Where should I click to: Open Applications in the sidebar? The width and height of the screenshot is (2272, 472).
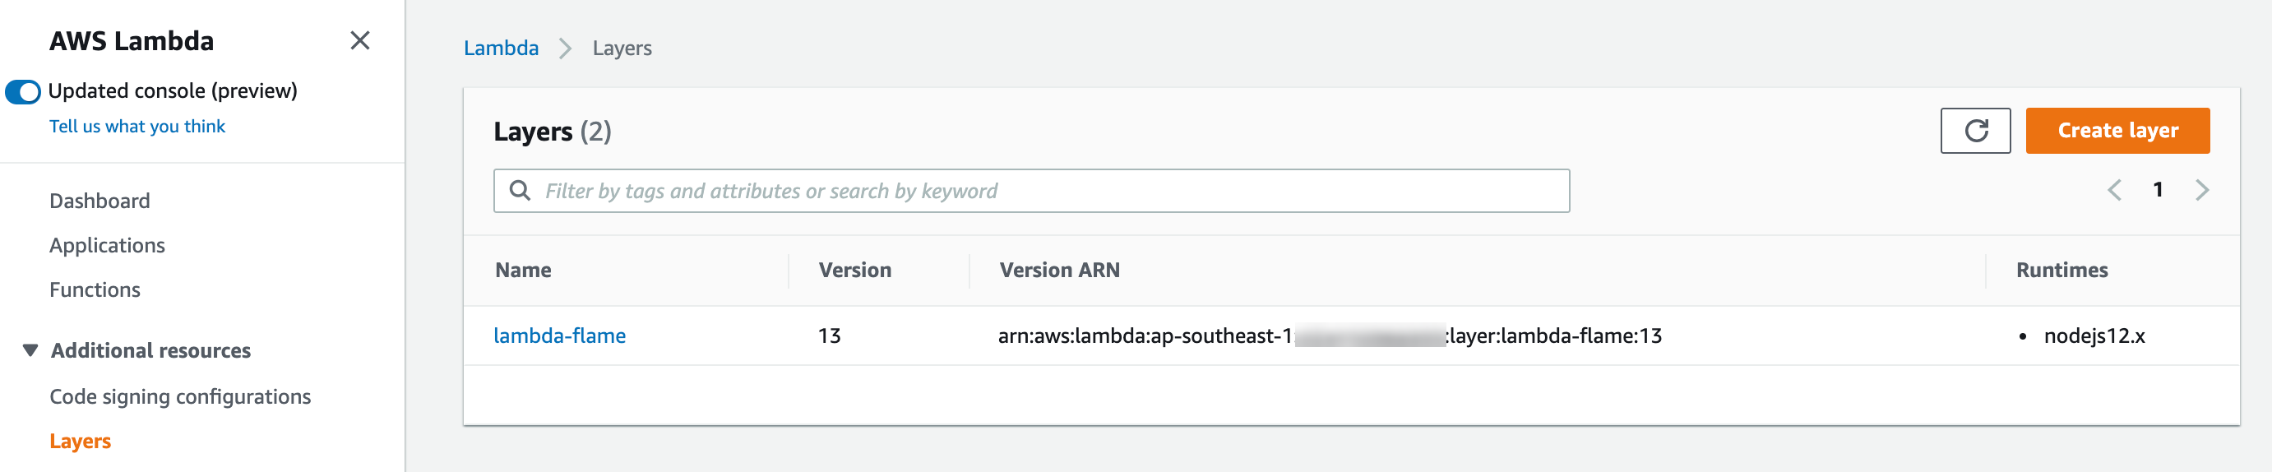[108, 245]
